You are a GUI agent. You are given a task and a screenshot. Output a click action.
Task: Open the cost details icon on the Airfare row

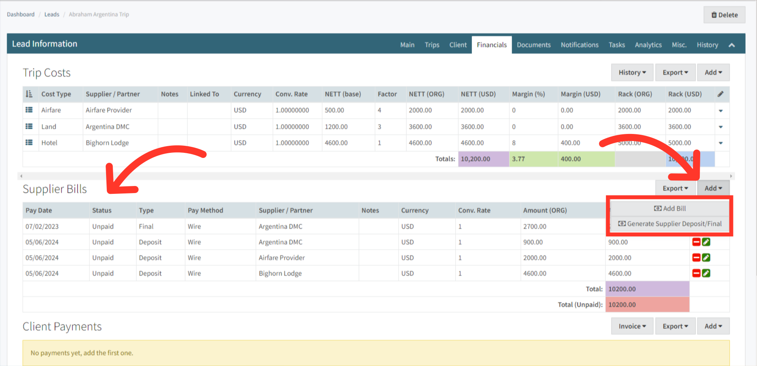pyautogui.click(x=30, y=110)
